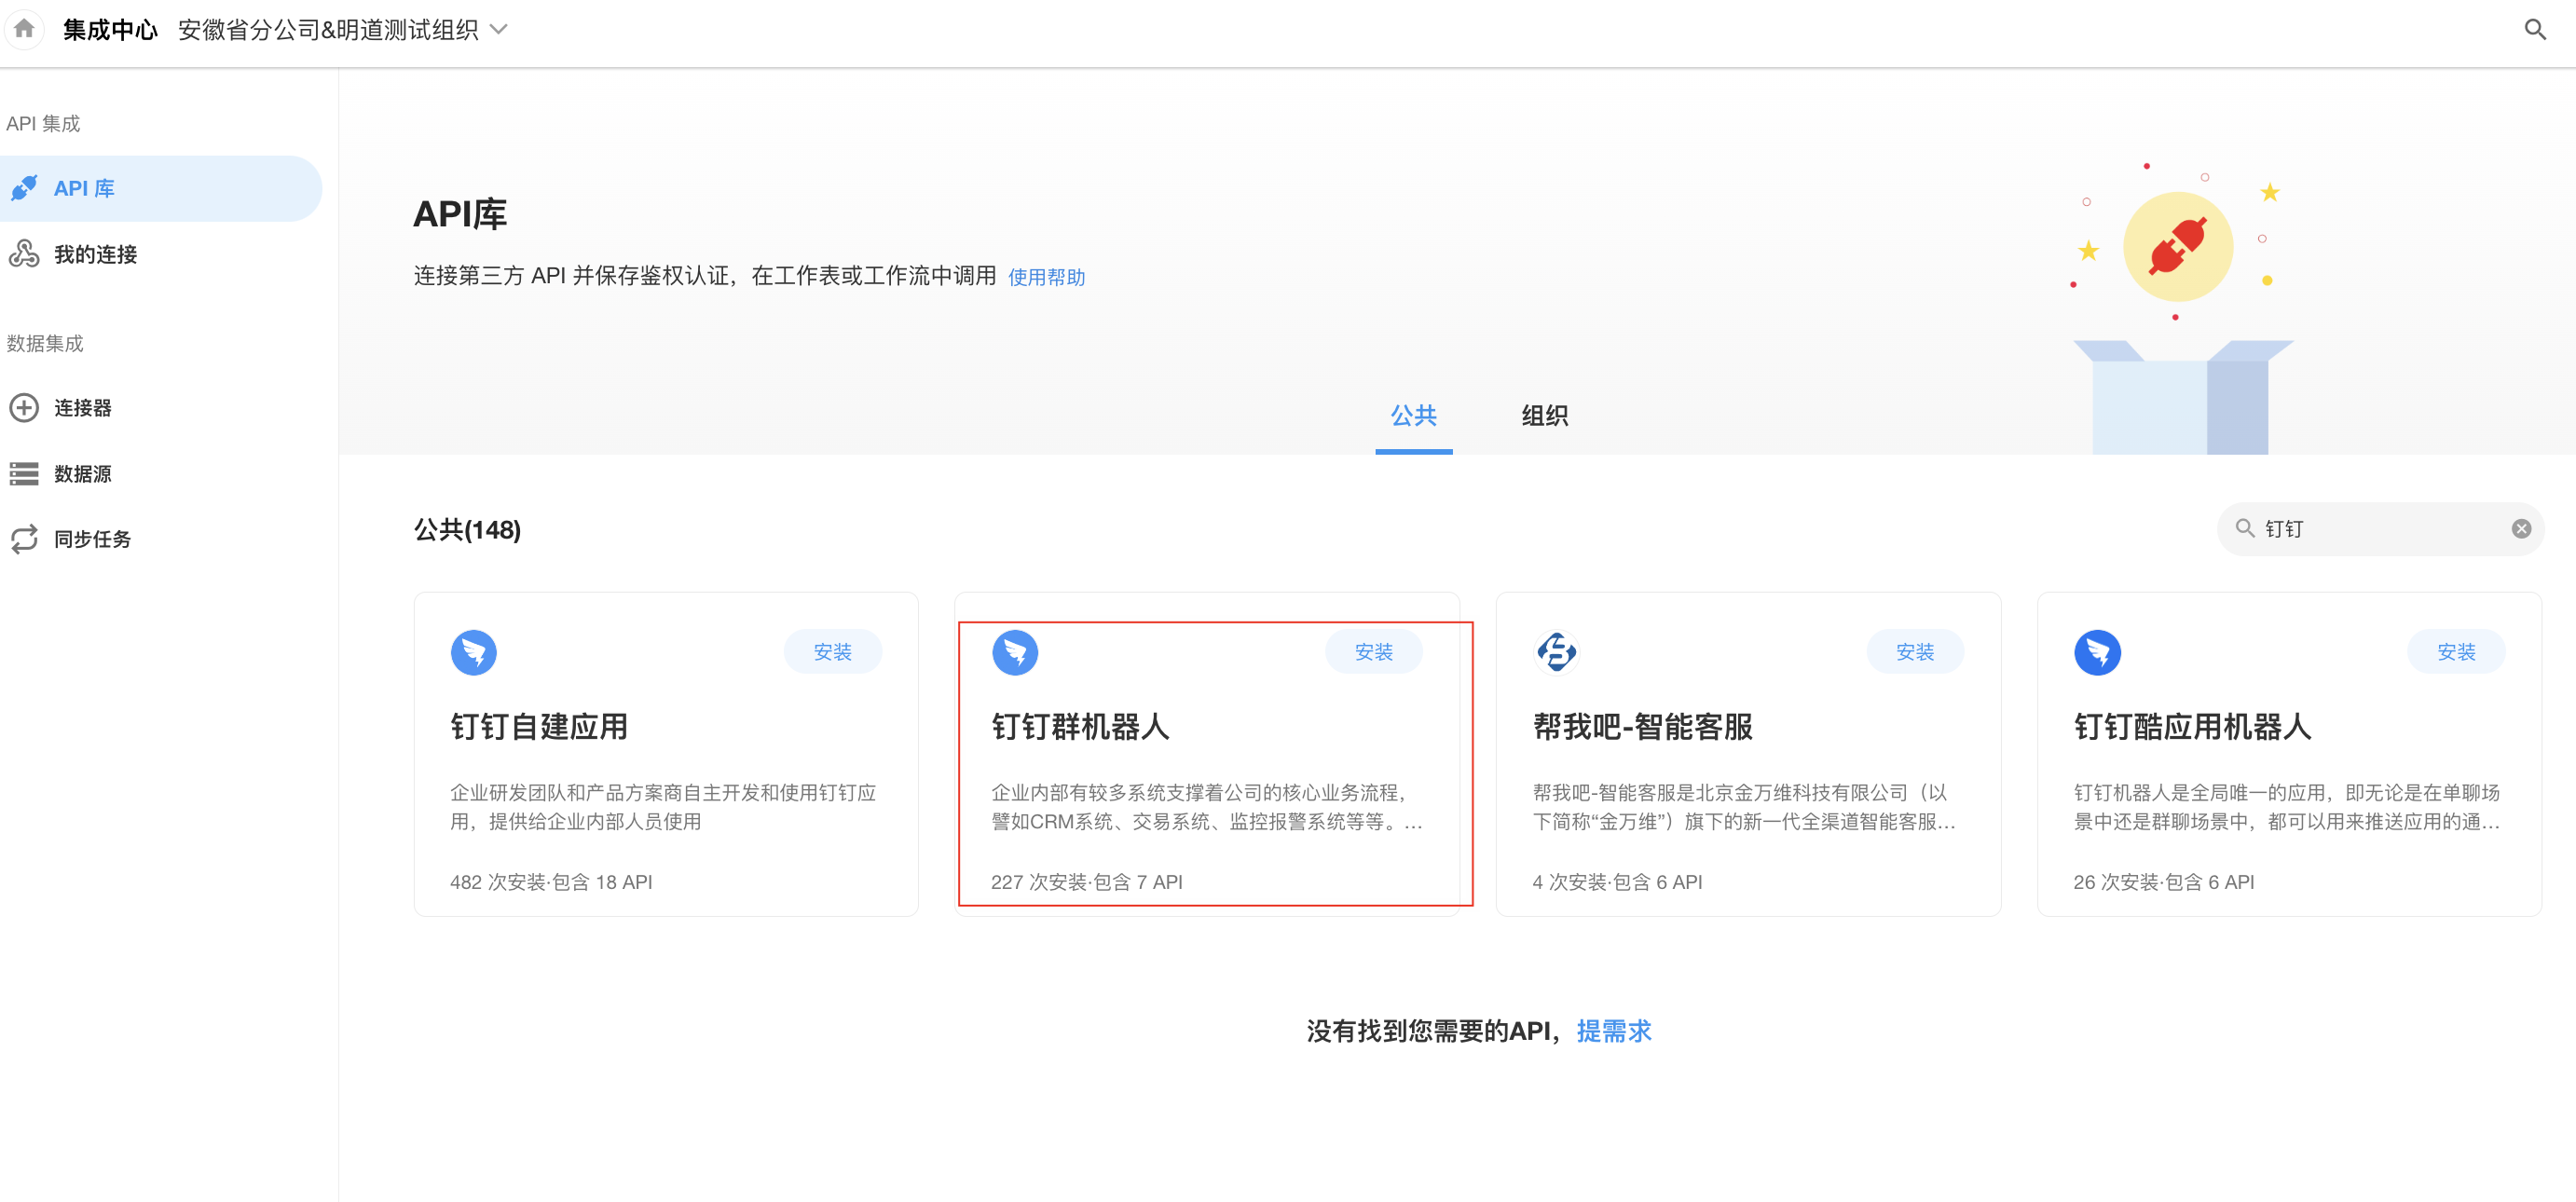Click the 钉钉自建应用 logo icon

473,652
